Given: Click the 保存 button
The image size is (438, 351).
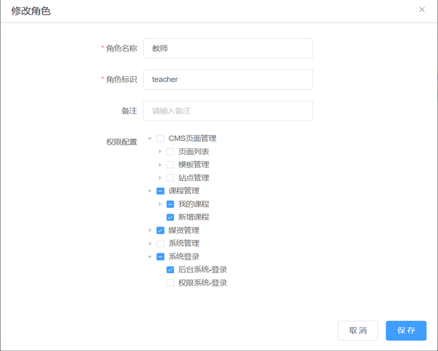Looking at the screenshot, I should tap(406, 331).
